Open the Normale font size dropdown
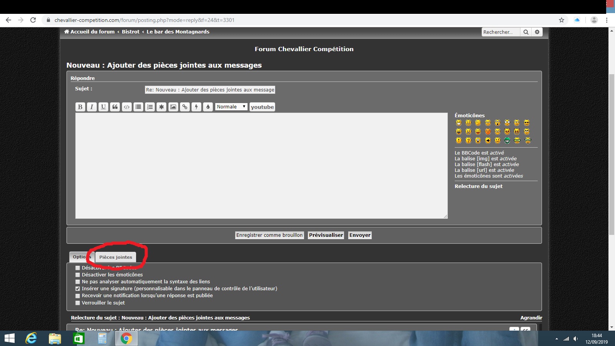615x346 pixels. tap(231, 107)
